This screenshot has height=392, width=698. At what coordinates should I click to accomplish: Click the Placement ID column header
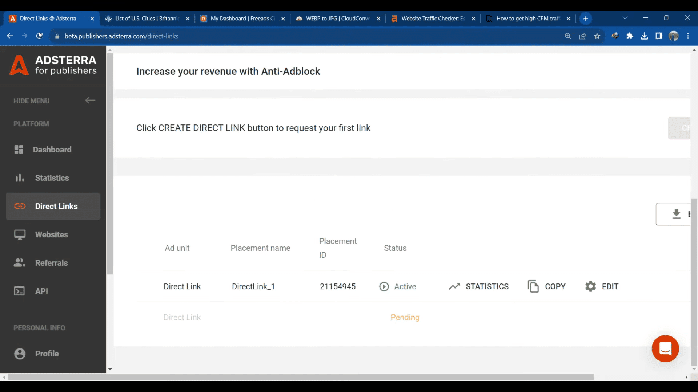pyautogui.click(x=338, y=248)
